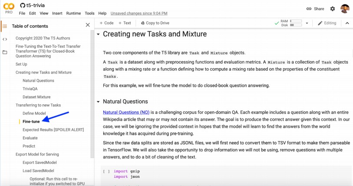
Task: Collapse the header with chevron up arrow
Action: [347, 23]
